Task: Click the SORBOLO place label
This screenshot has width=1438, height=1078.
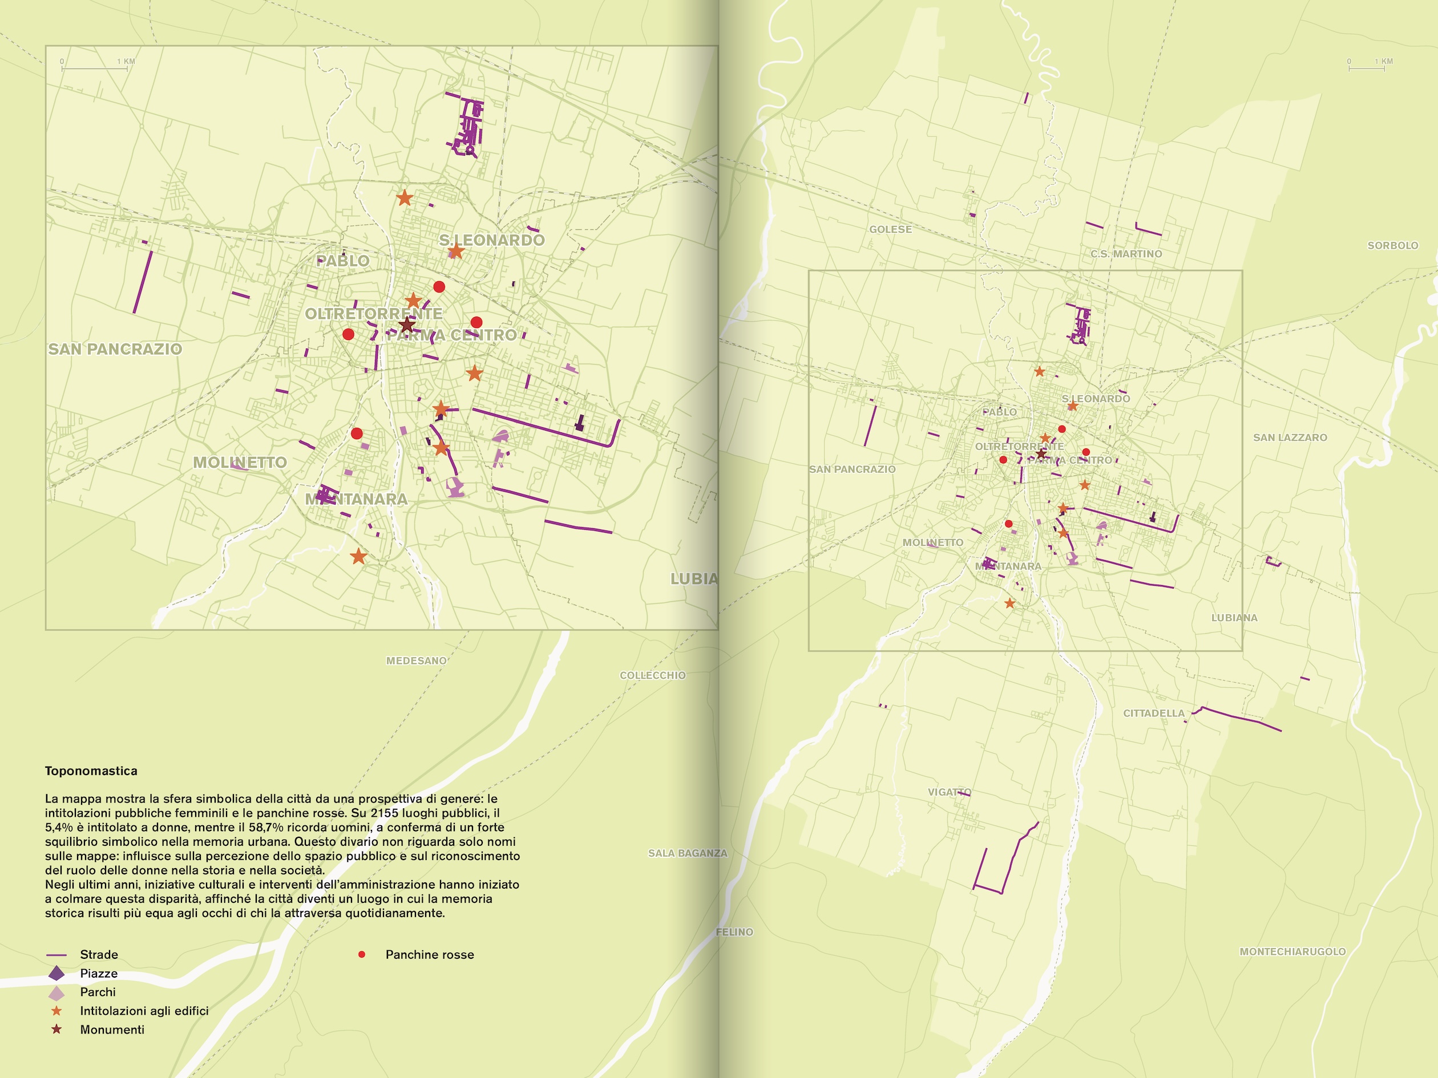Action: coord(1392,245)
